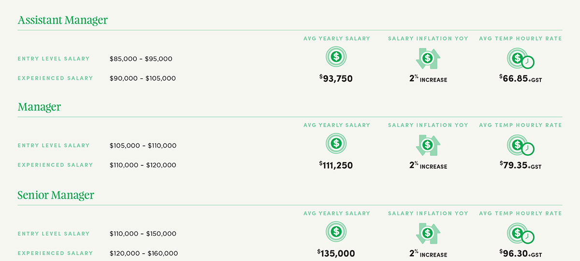Screen dimensions: 580x261
Task: Click the Assistant Manager salary inflation arrows icon
Action: point(427,58)
